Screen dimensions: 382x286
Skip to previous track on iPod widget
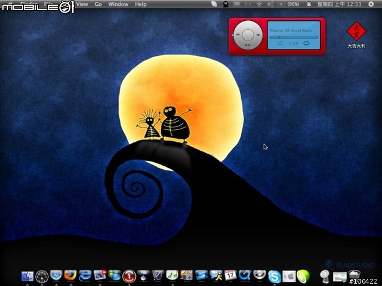(x=238, y=35)
